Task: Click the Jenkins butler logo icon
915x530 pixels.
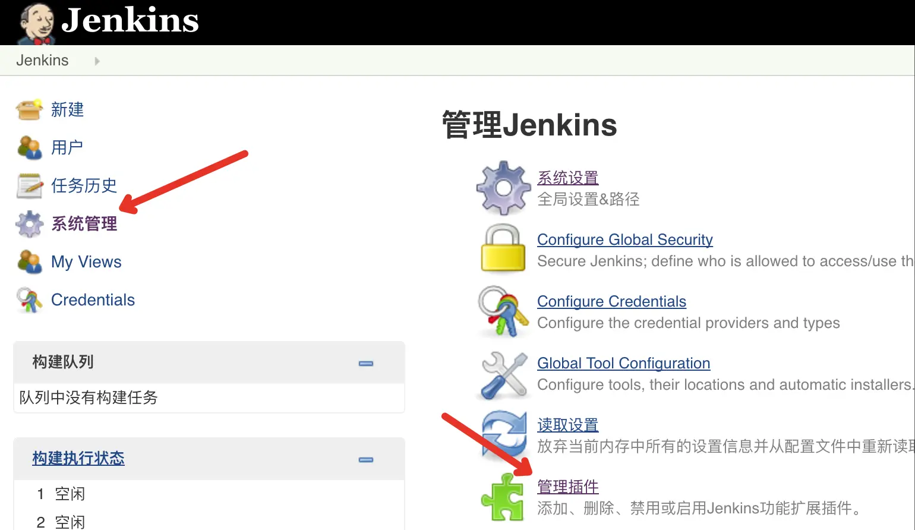Action: (x=36, y=24)
